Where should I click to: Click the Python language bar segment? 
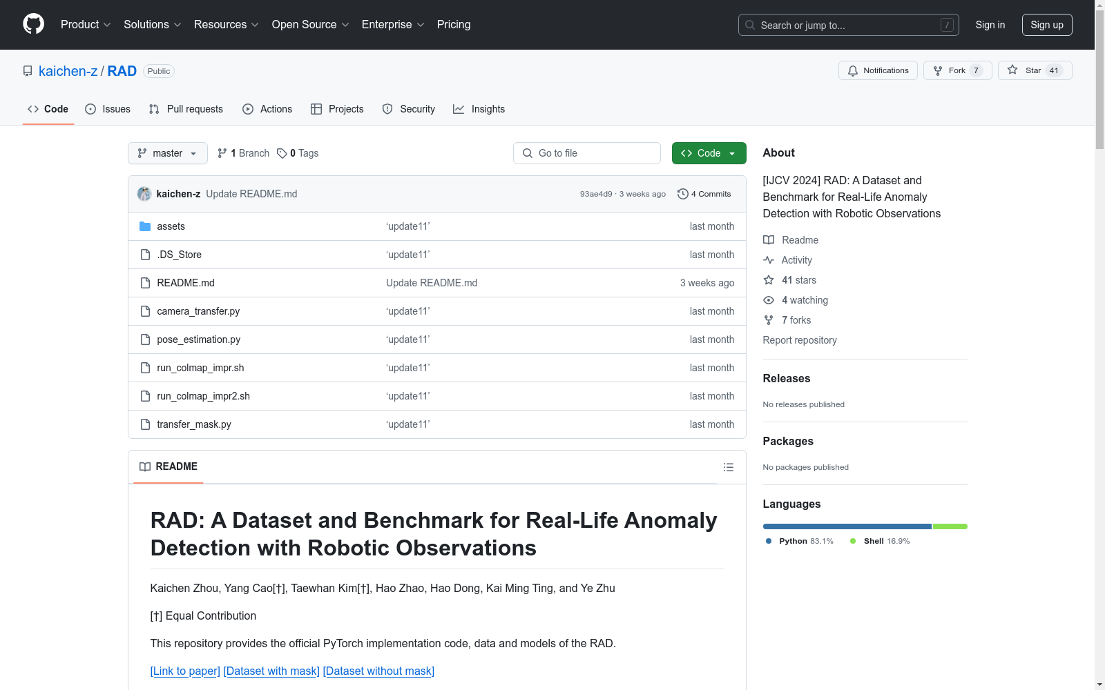coord(847,526)
